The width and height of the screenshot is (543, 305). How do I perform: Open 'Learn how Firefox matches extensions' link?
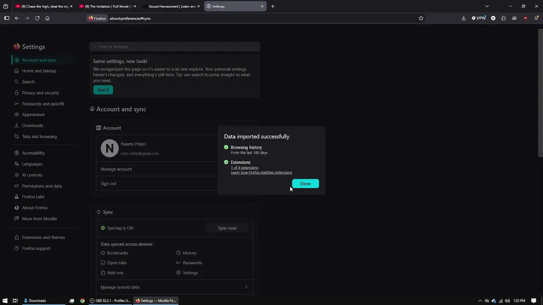261,172
